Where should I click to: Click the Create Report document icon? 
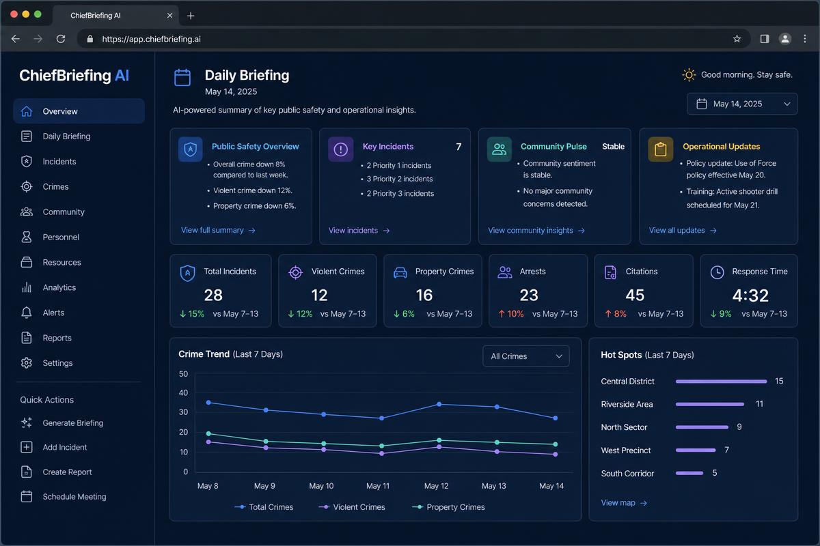(x=27, y=472)
